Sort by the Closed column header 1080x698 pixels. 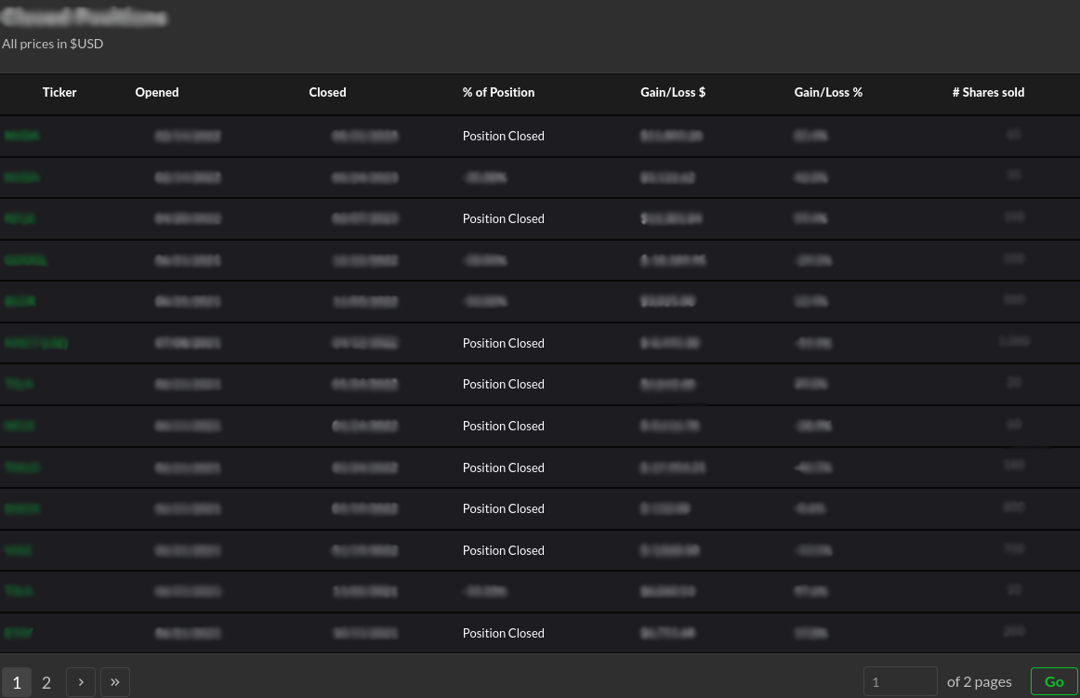(327, 92)
